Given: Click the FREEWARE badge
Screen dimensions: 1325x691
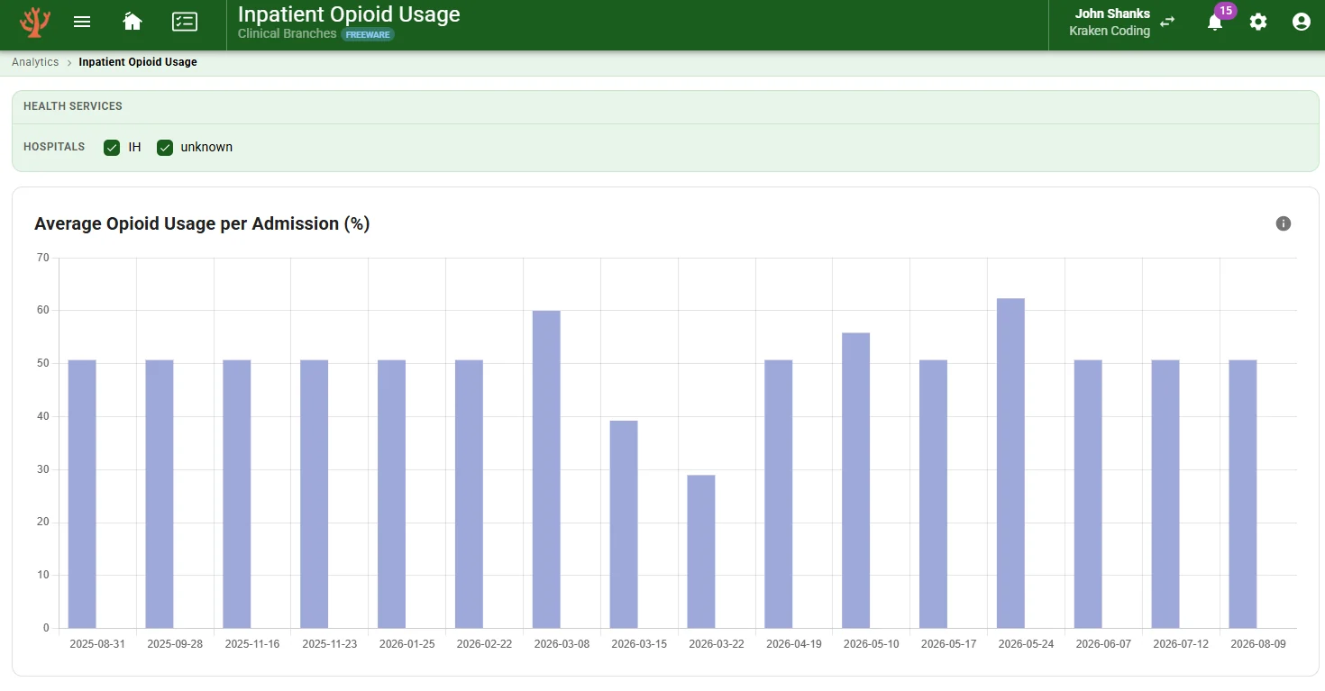Looking at the screenshot, I should [x=368, y=35].
